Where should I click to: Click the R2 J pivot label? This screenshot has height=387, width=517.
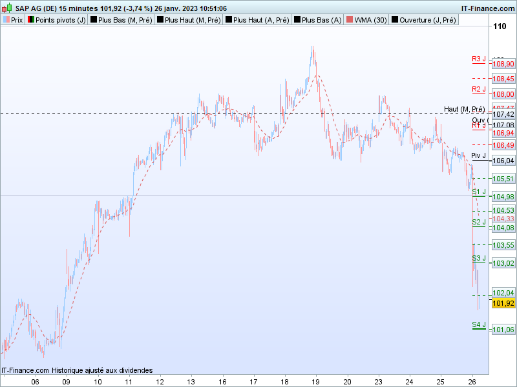[x=478, y=89]
